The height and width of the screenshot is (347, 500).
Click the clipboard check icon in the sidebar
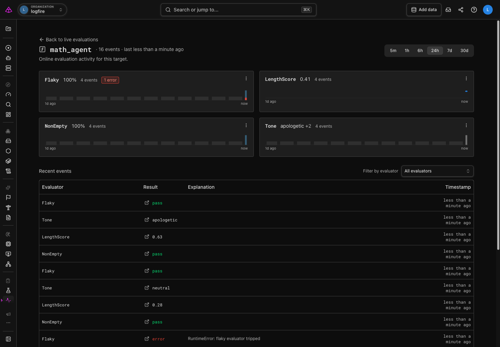point(8,281)
